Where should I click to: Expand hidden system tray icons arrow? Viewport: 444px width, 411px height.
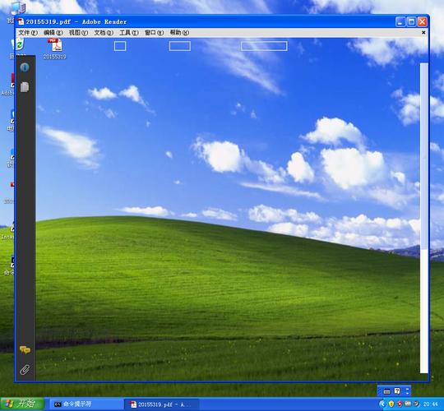tap(382, 404)
